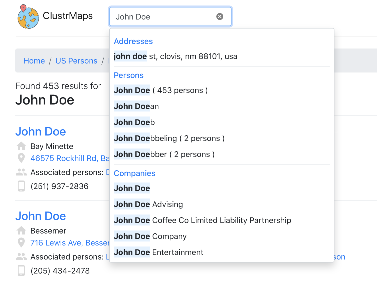Click the house icon next to Bessemer
The image size is (377, 281).
point(21,231)
